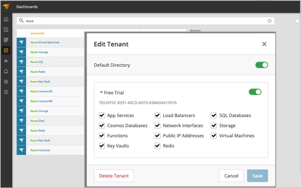The width and height of the screenshot is (301, 188).
Task: Click the search magnifier icon
Action: click(21, 21)
